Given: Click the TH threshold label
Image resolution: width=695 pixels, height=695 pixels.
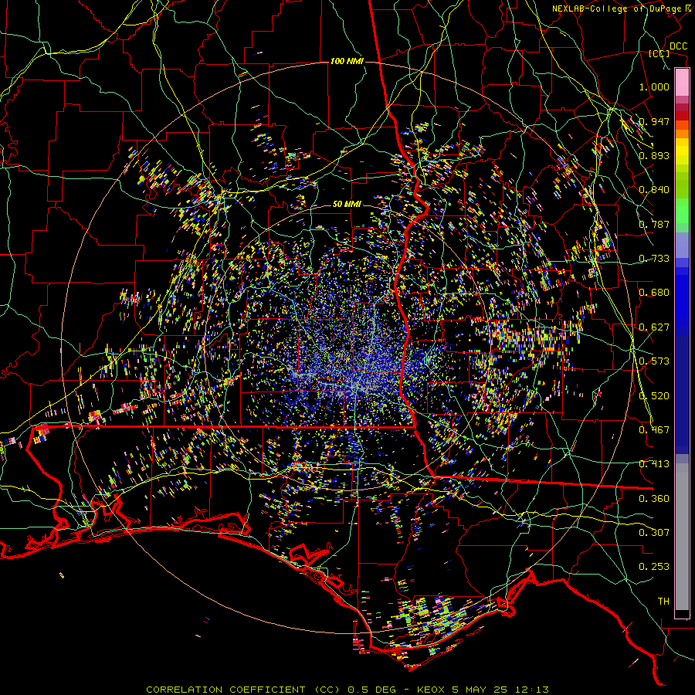Looking at the screenshot, I should 663,602.
